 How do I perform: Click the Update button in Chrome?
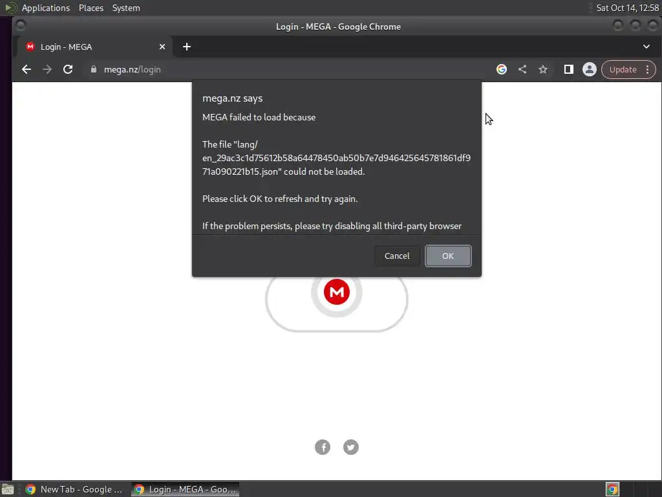click(623, 69)
